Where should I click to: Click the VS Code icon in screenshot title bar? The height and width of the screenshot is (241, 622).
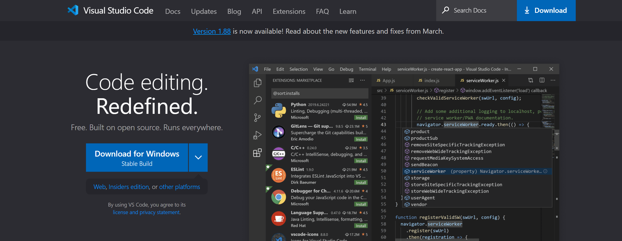(255, 69)
